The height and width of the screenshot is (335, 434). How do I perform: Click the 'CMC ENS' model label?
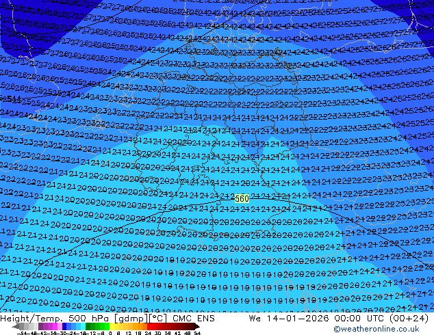point(194,319)
